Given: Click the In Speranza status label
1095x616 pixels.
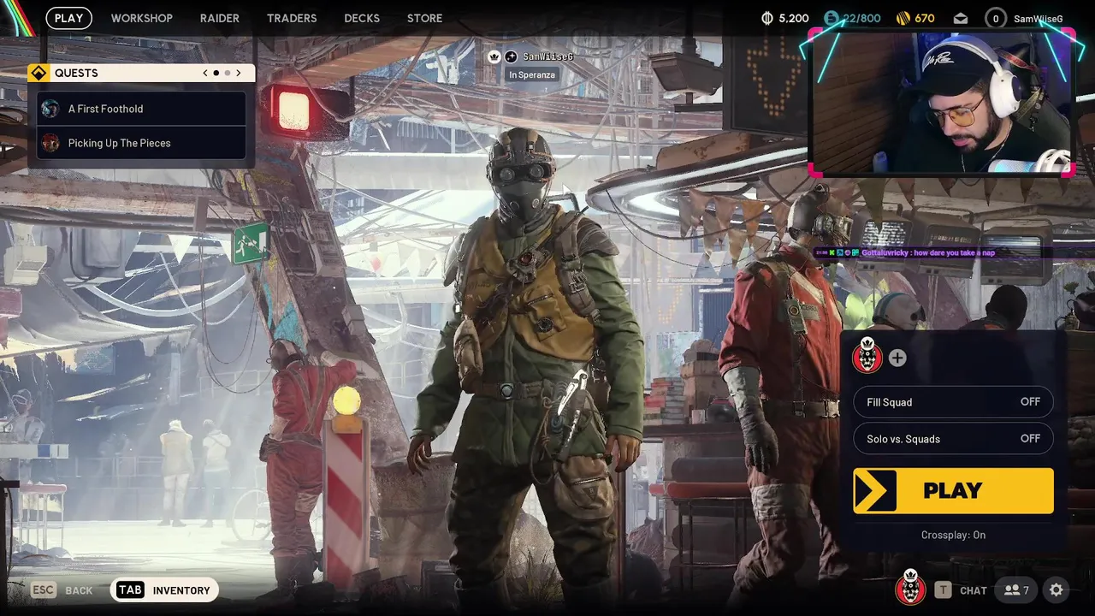Looking at the screenshot, I should click(x=532, y=74).
